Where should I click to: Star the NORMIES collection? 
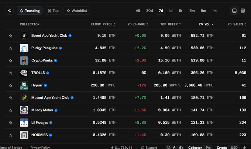11,135
